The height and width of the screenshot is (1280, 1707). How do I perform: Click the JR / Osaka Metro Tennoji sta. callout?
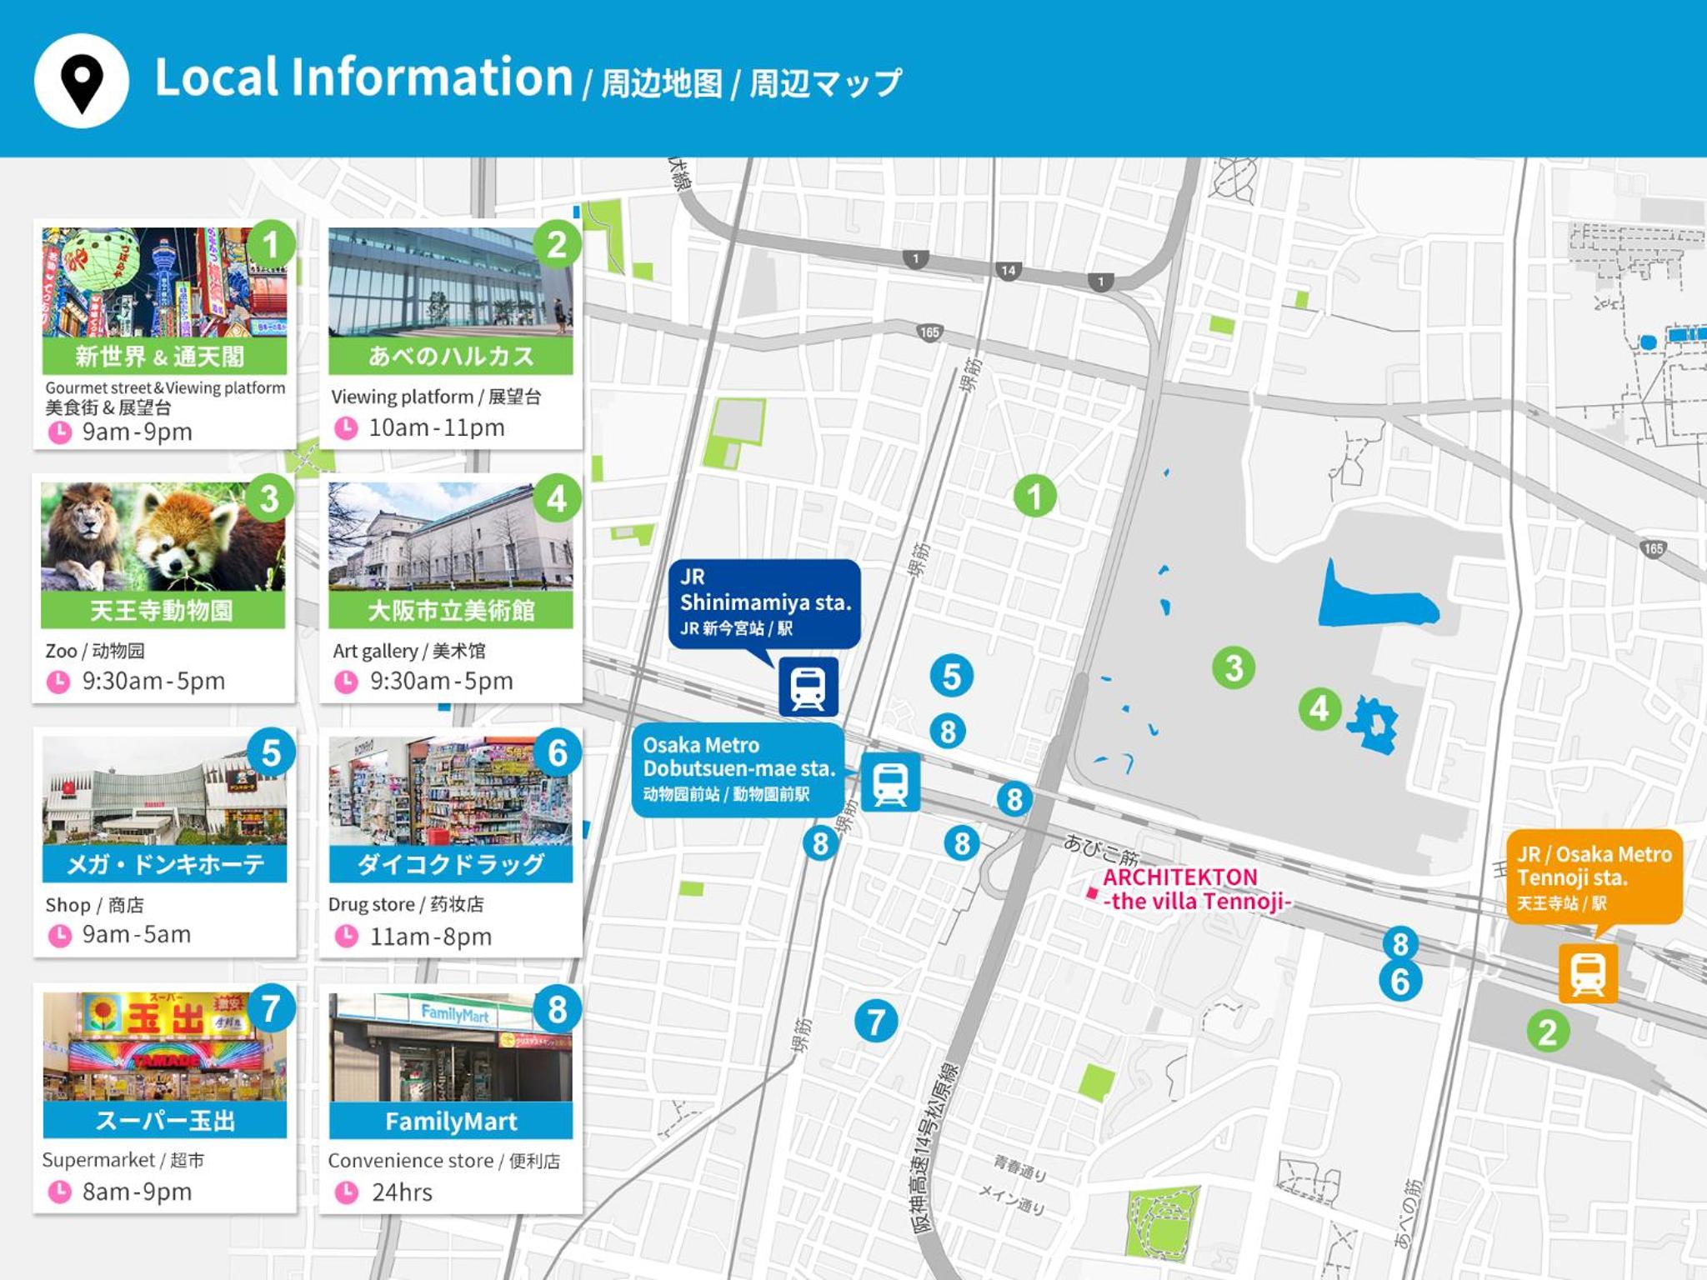[1594, 877]
